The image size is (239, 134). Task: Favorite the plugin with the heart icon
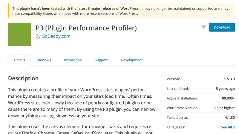point(203,27)
